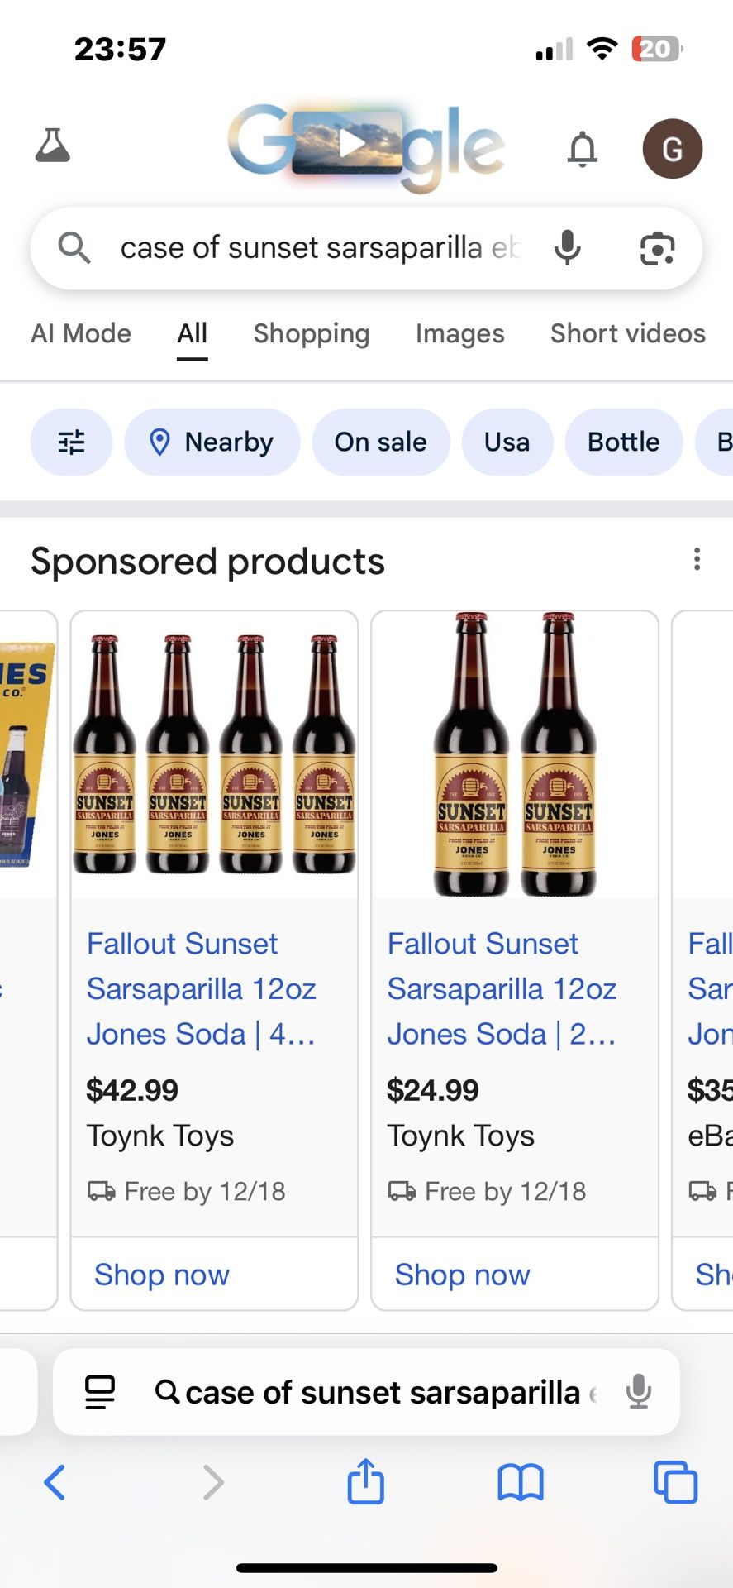Image resolution: width=733 pixels, height=1588 pixels.
Task: Start voice search with the microphone icon
Action: 568,247
